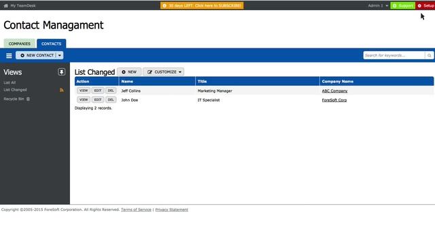
Task: Pin the Views panel with pin icon
Action: click(x=61, y=72)
